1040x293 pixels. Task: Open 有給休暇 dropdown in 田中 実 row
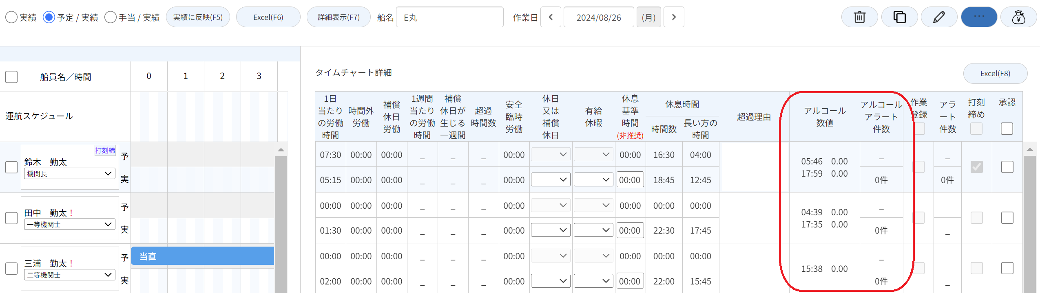[593, 230]
